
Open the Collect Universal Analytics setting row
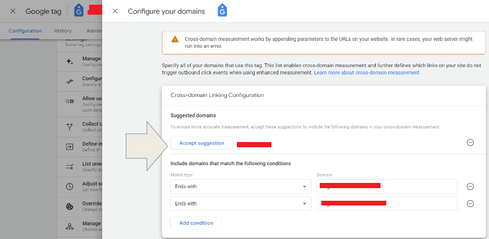[x=80, y=126]
